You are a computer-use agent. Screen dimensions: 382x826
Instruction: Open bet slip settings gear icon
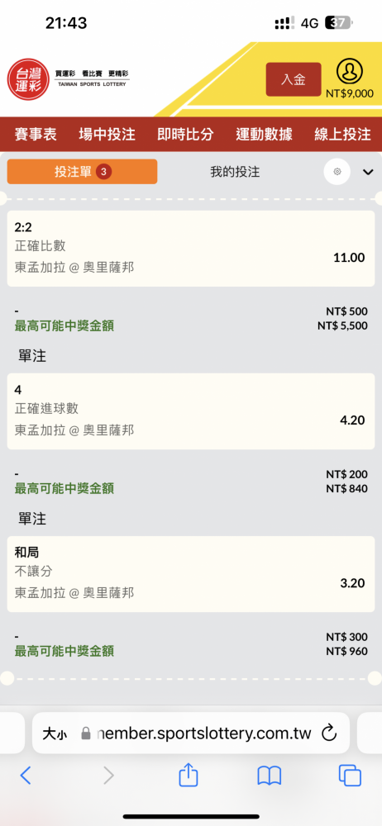(337, 172)
